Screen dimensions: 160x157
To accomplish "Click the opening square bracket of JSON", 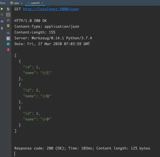I will [x=15, y=55].
